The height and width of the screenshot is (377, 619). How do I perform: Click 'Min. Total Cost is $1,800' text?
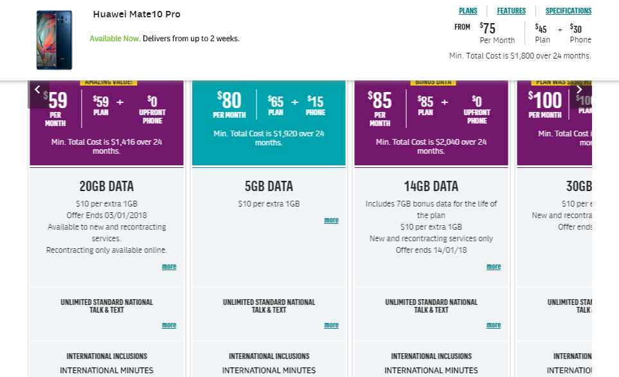pyautogui.click(x=520, y=56)
